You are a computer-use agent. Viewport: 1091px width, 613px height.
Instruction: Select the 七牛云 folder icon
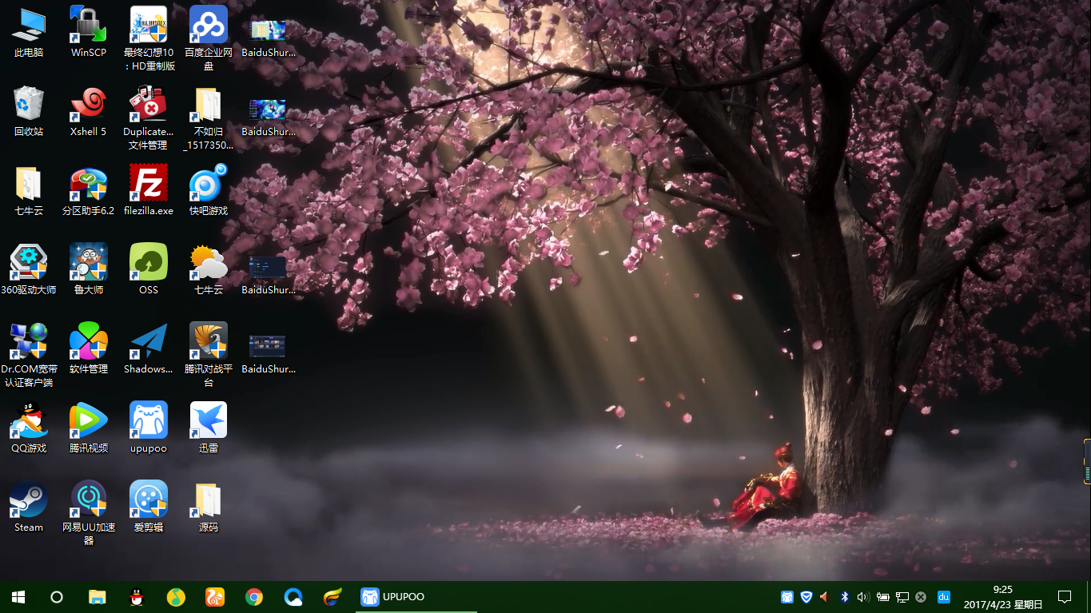click(29, 190)
